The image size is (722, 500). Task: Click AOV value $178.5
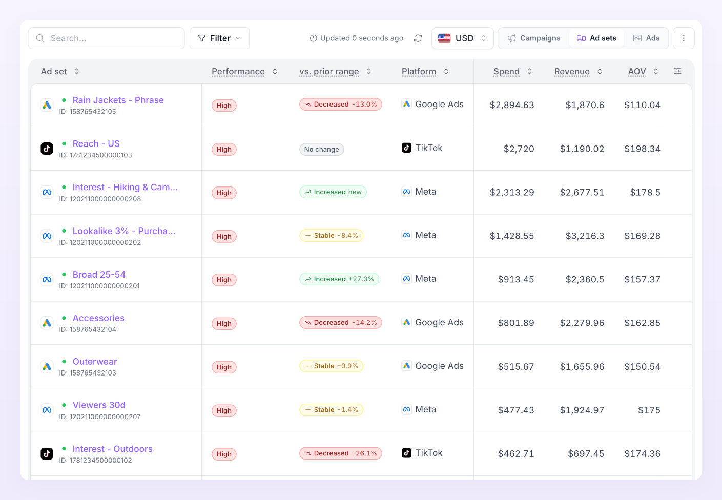tap(645, 193)
